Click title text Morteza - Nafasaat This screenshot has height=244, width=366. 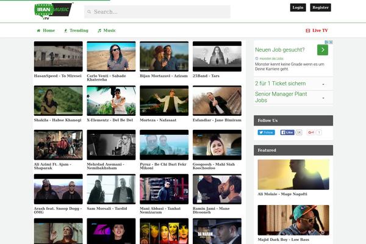pyautogui.click(x=158, y=120)
